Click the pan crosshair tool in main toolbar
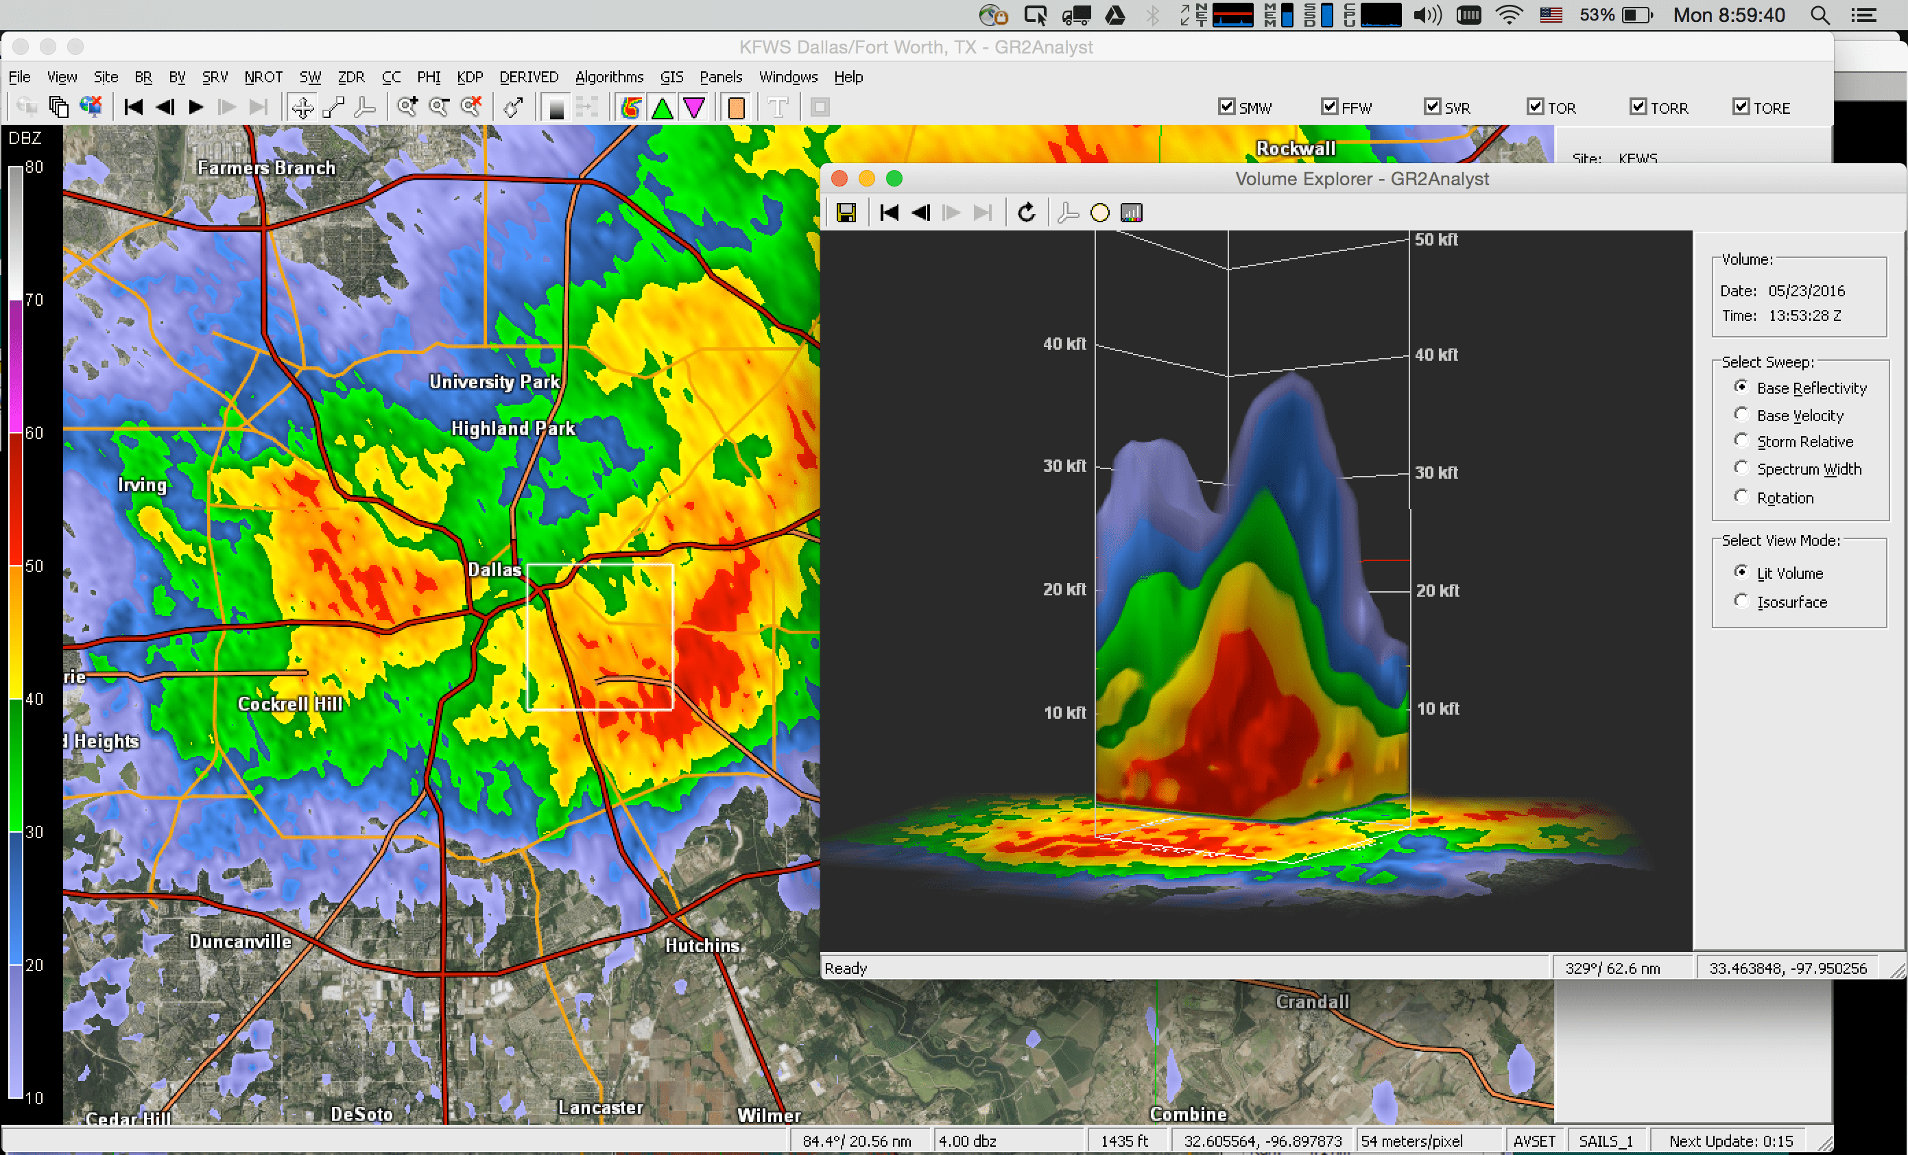This screenshot has height=1155, width=1908. [x=302, y=108]
